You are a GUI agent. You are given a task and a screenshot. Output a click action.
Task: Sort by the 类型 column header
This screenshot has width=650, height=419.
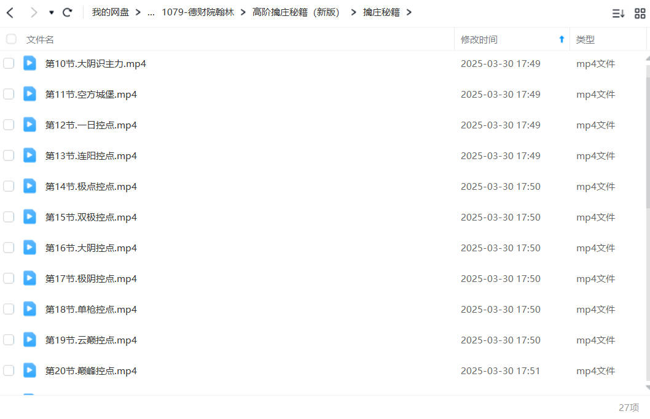pos(585,40)
